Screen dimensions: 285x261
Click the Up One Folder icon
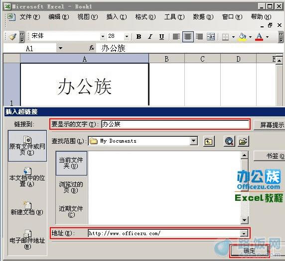pyautogui.click(x=209, y=141)
